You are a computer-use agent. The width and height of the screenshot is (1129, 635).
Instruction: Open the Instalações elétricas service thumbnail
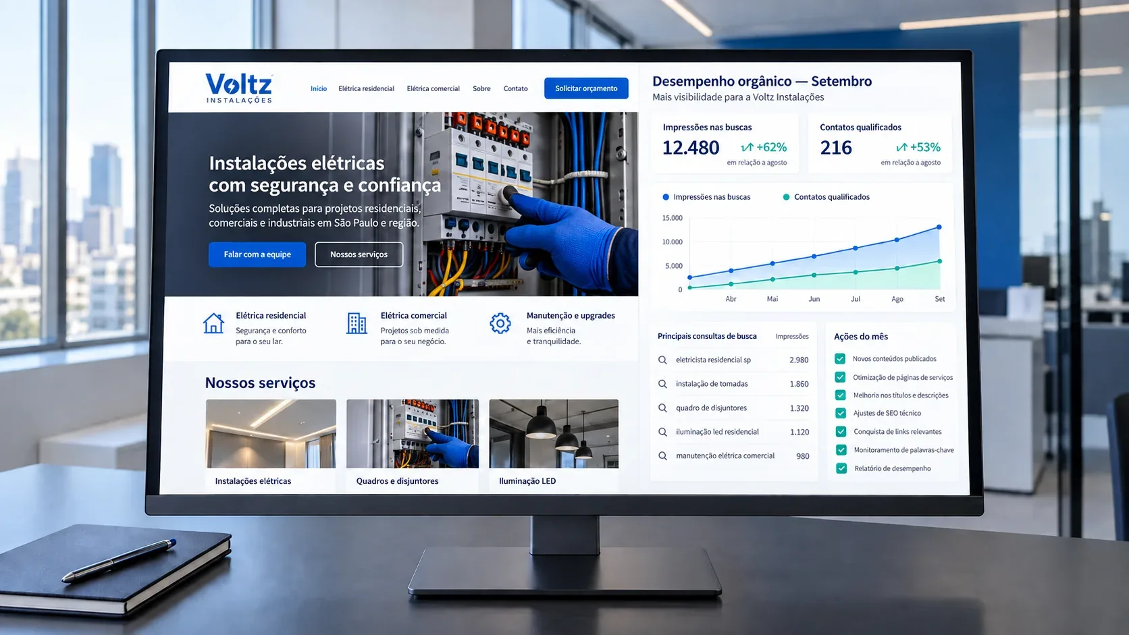[271, 433]
